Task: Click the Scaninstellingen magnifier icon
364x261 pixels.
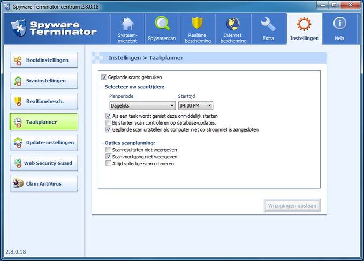Action: click(x=18, y=81)
